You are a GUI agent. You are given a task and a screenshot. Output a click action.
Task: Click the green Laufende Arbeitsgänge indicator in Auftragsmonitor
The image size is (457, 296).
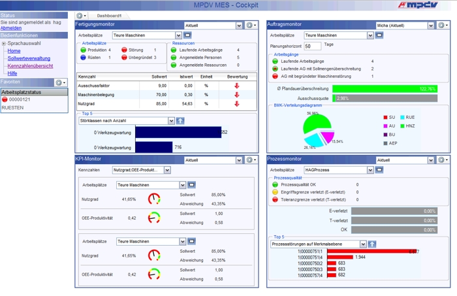(x=275, y=61)
